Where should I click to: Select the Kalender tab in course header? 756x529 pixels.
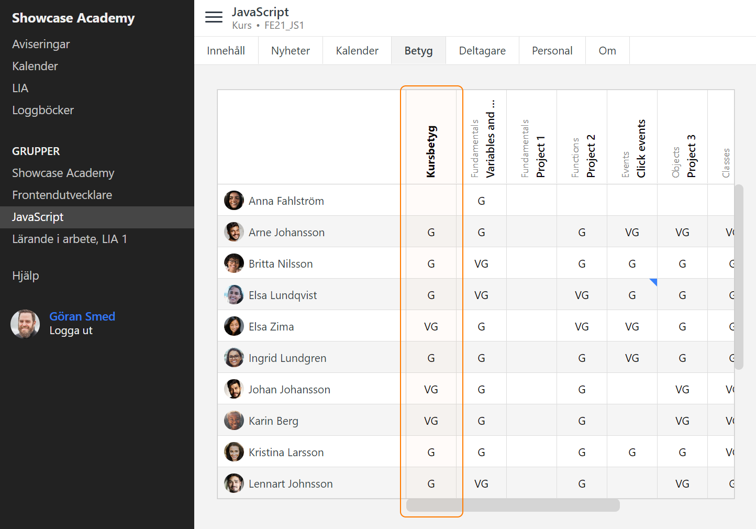(357, 51)
